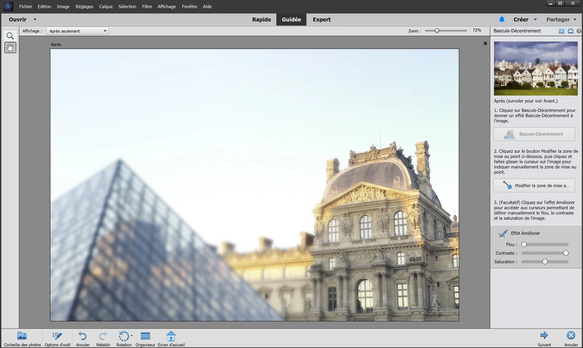
Task: Open Options d'outil panel
Action: pyautogui.click(x=57, y=338)
